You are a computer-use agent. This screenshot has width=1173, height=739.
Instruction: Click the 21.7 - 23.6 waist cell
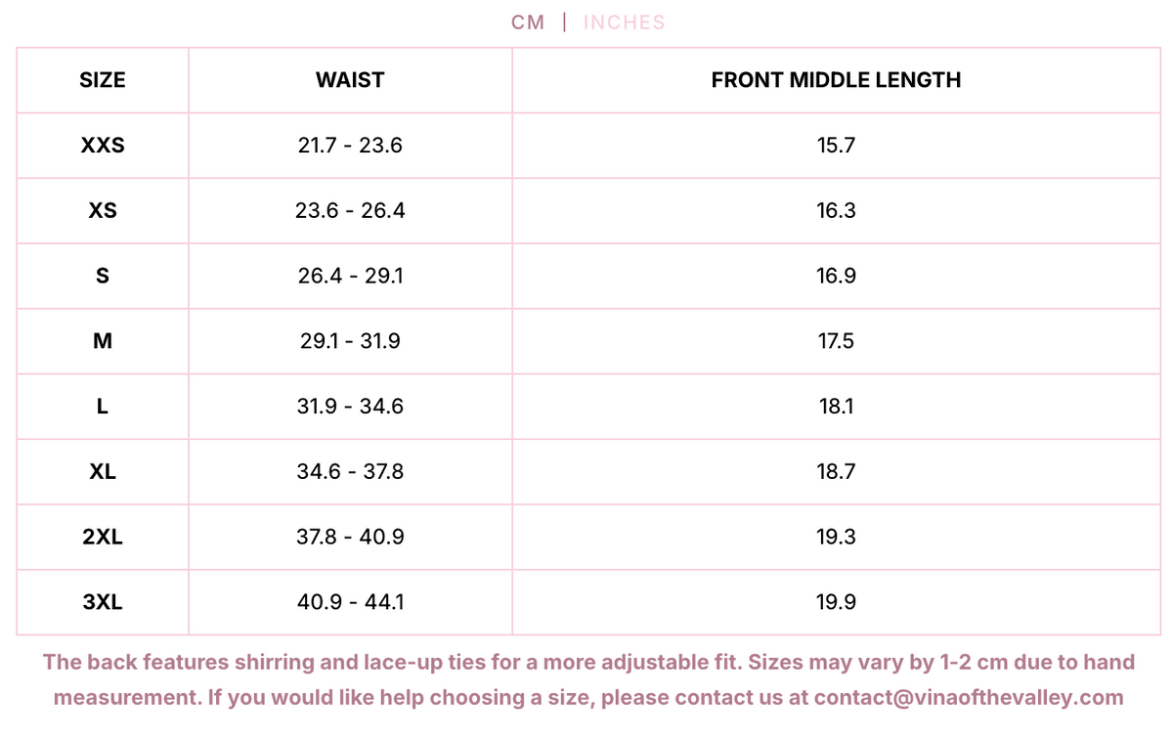pyautogui.click(x=350, y=146)
